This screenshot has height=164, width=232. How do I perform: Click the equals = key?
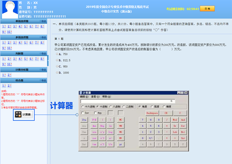click(x=175, y=138)
